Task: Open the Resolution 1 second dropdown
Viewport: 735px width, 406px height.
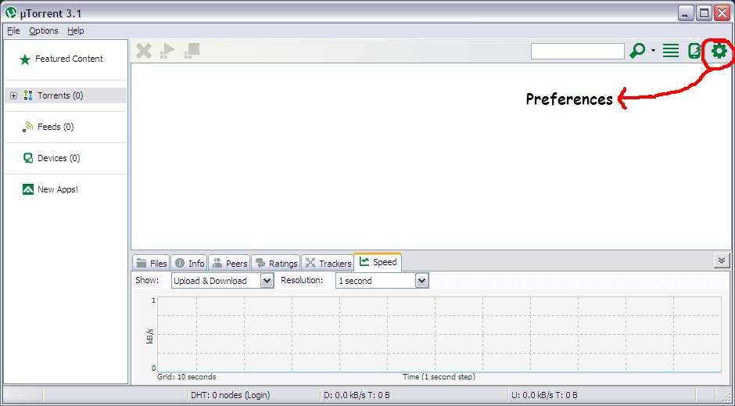Action: tap(382, 281)
